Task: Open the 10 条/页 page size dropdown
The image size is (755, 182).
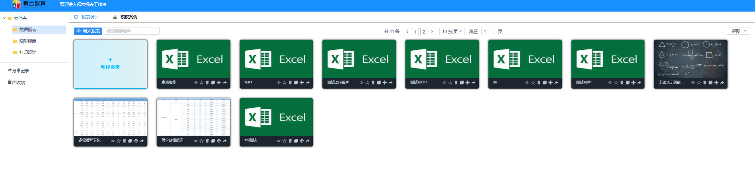Action: 452,32
